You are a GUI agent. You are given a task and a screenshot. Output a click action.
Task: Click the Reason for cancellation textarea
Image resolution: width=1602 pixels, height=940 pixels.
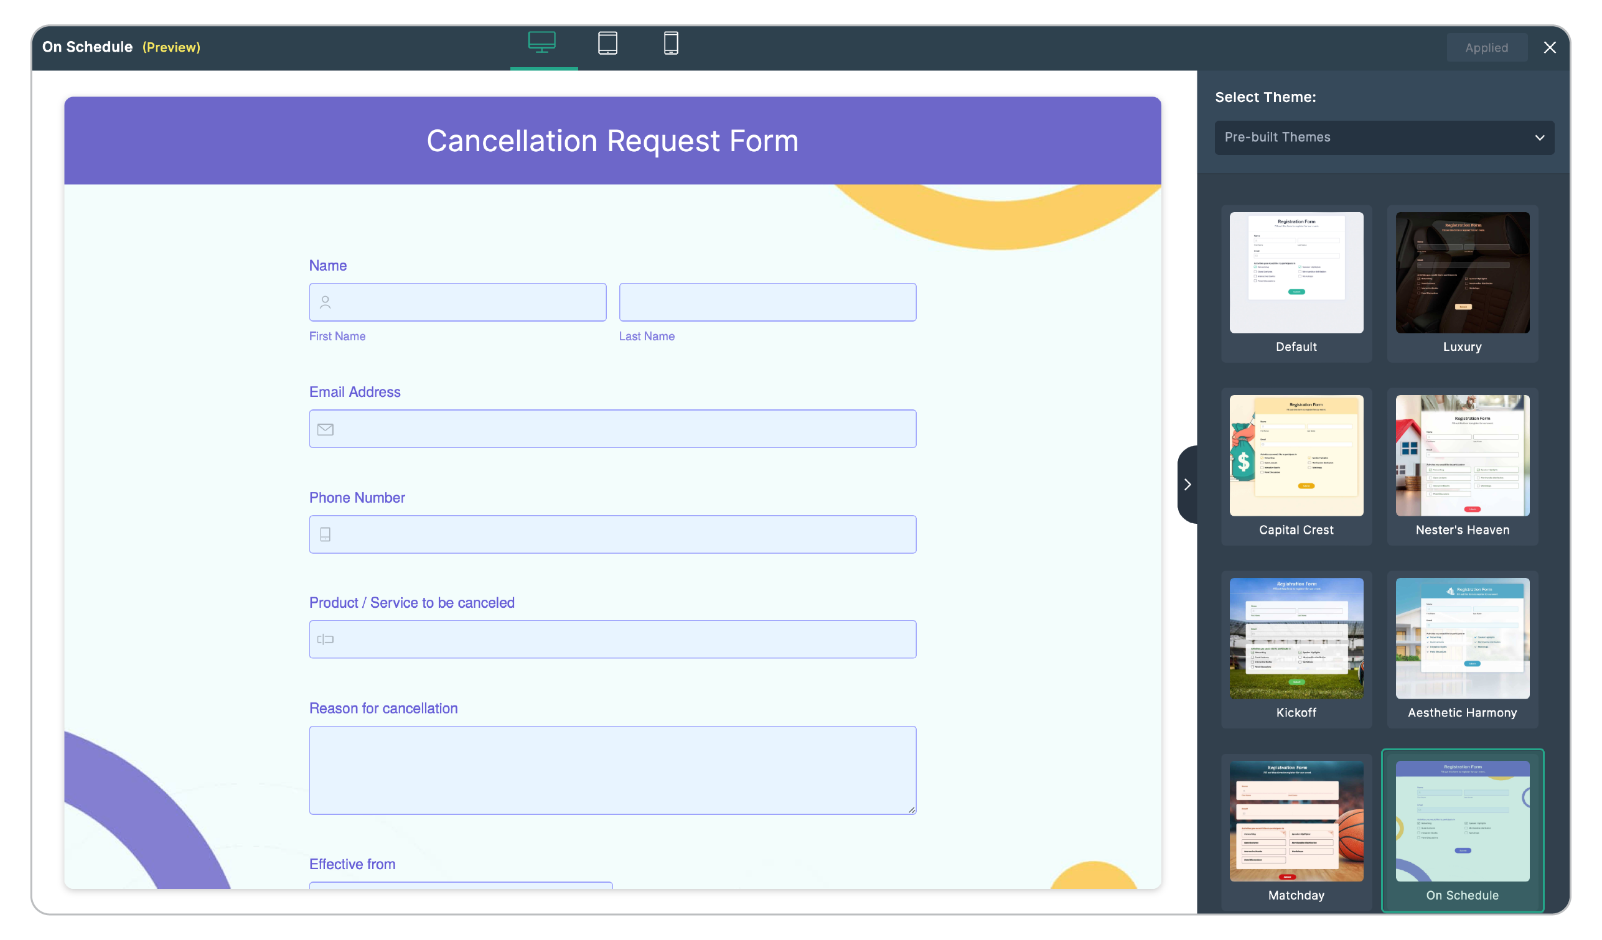612,770
